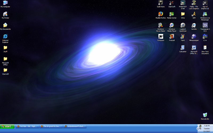Viewport: 213px width, 133px height.
Task: Select the Calculator shortcut
Action: click(x=183, y=49)
